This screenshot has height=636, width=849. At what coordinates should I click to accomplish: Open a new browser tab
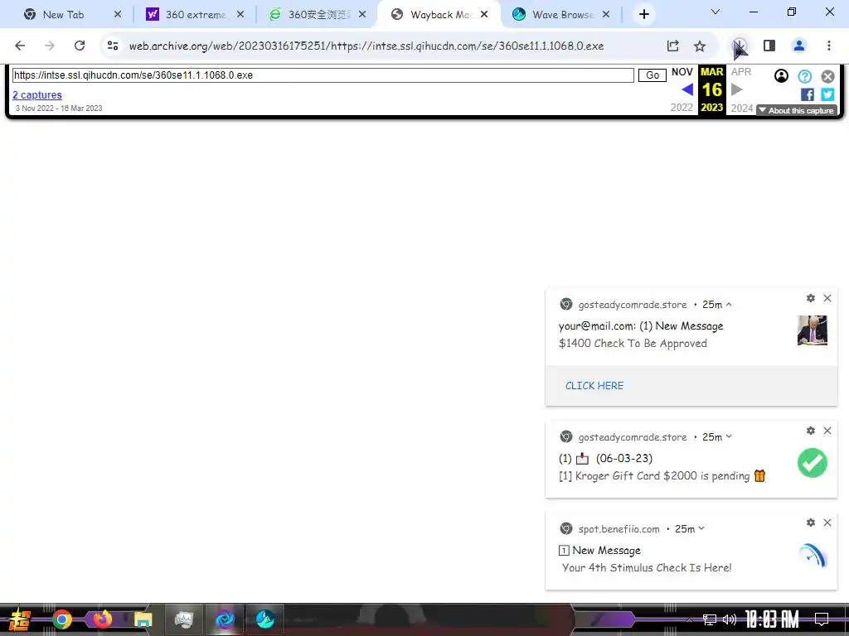(x=643, y=15)
